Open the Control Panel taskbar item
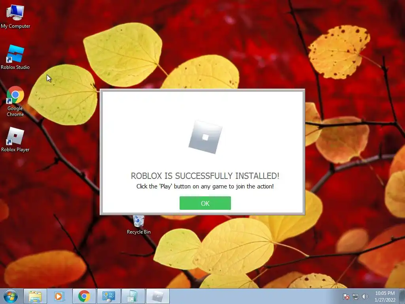 (109, 296)
